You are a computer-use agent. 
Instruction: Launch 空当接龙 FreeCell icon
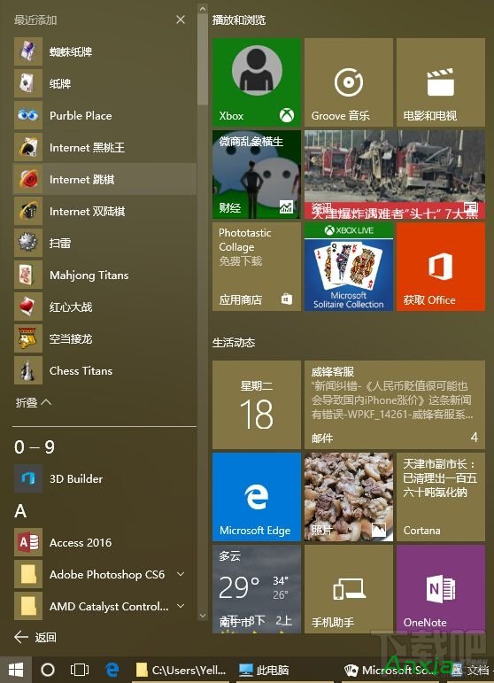point(28,338)
